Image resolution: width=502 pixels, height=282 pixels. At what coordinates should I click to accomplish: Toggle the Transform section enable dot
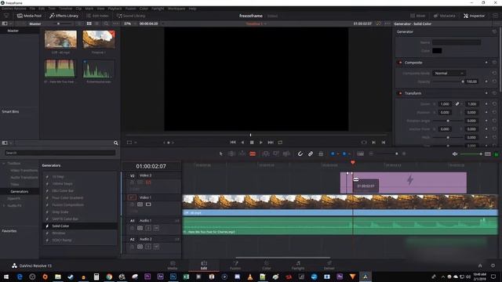[x=400, y=93]
